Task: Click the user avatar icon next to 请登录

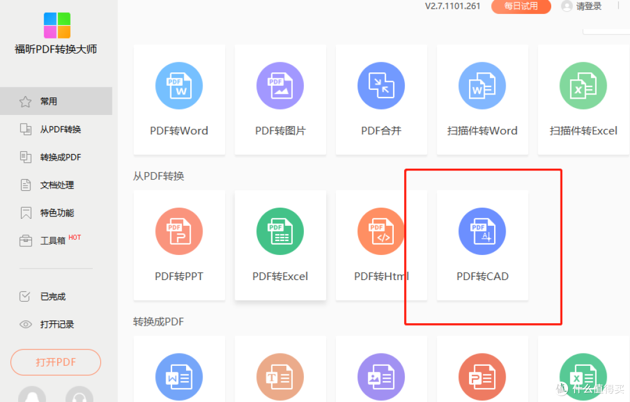Action: click(x=566, y=6)
